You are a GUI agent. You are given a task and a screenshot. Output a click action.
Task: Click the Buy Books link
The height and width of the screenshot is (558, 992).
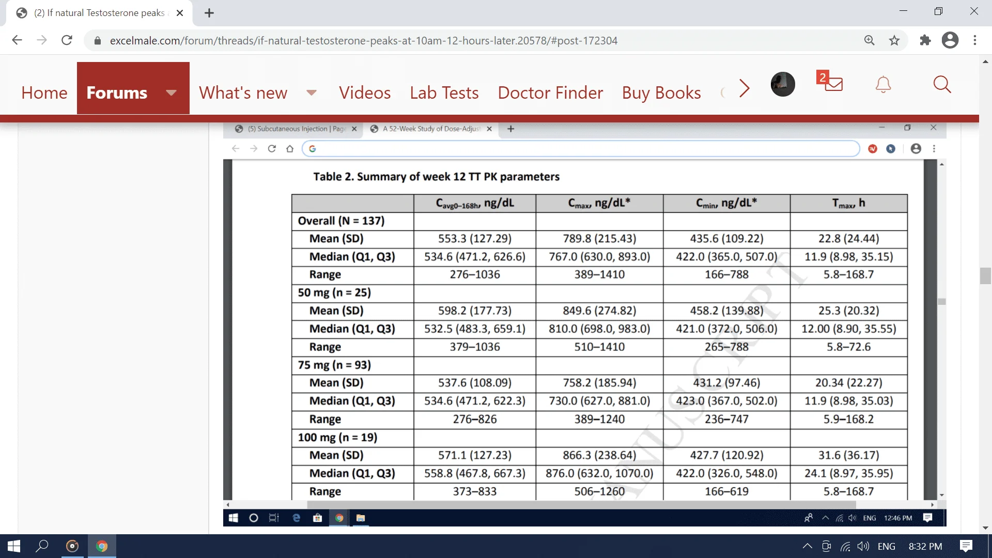click(661, 93)
